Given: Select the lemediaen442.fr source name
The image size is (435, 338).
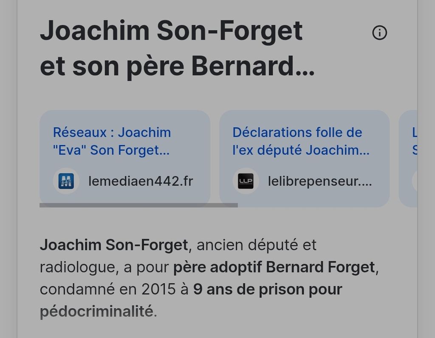Looking at the screenshot, I should coord(141,181).
